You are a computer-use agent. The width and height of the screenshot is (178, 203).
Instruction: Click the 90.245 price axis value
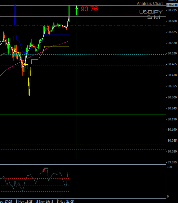(x=172, y=108)
